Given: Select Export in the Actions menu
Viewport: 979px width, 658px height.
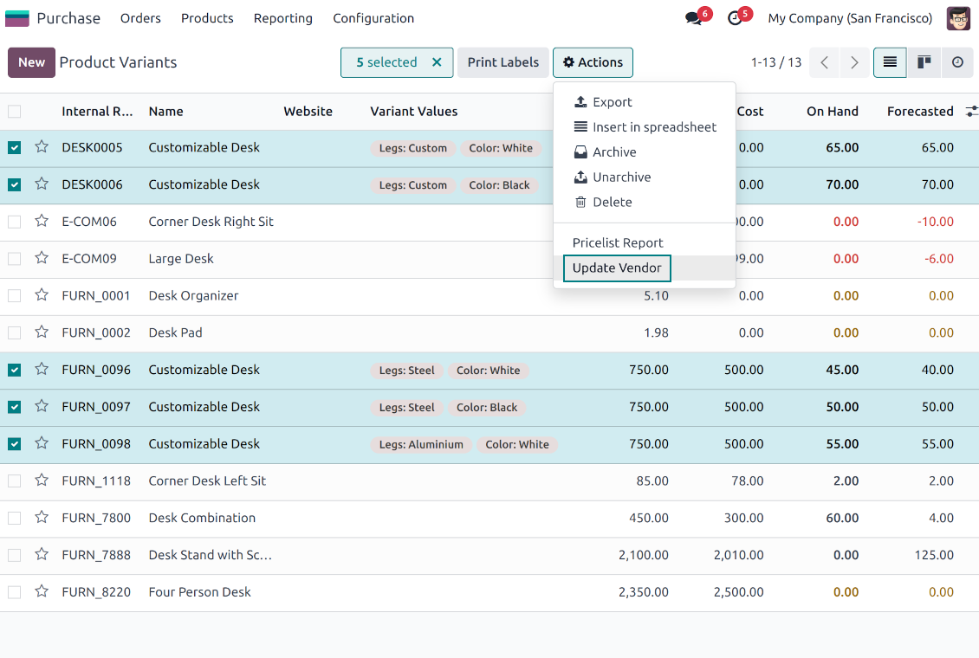Looking at the screenshot, I should tap(612, 102).
